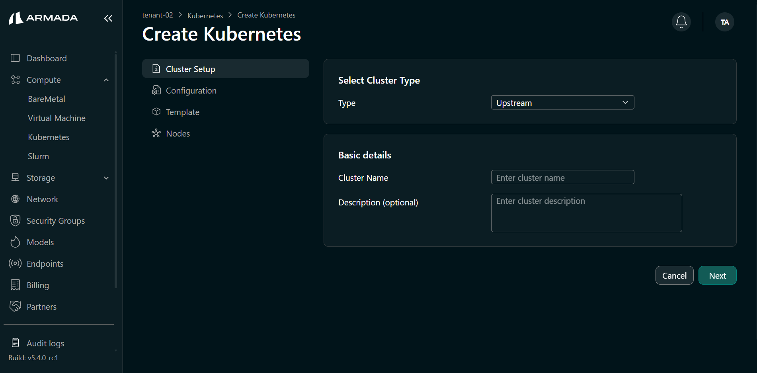757x373 pixels.
Task: Open Virtual Machine under Compute
Action: click(x=57, y=118)
